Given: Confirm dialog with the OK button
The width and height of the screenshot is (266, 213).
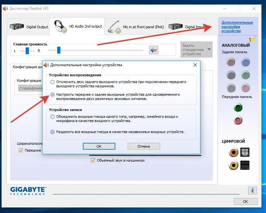Looking at the screenshot, I should 99,146.
